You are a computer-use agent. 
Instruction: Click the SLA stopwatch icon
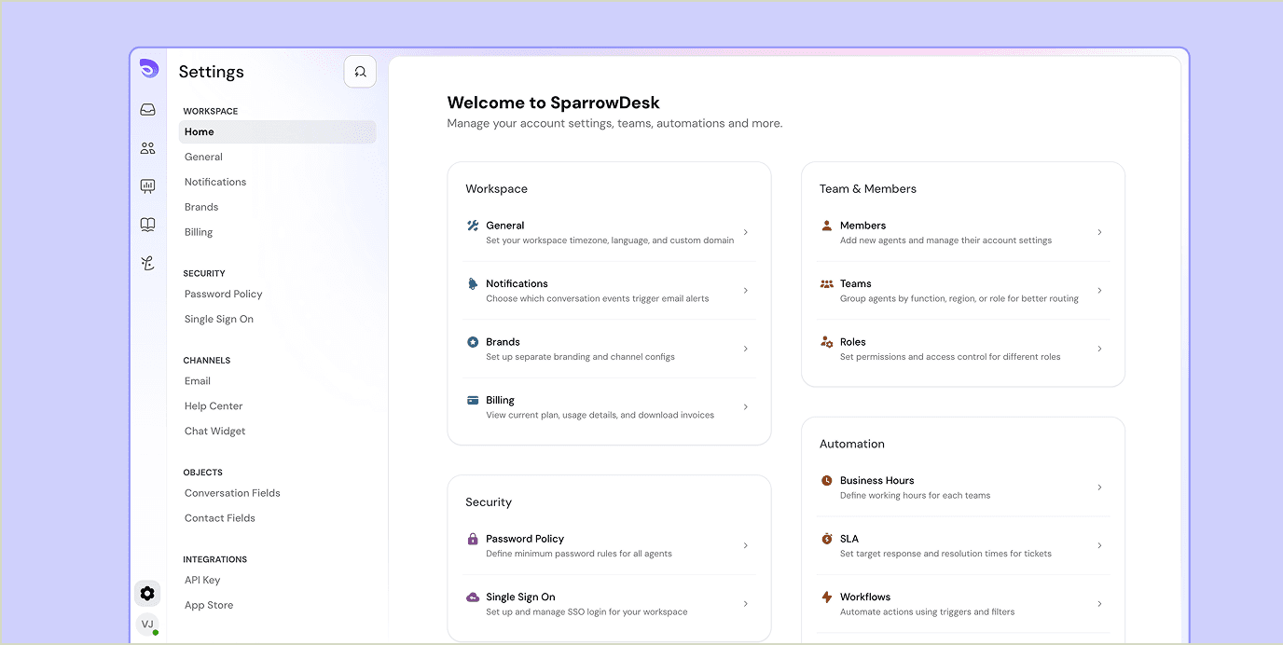tap(826, 539)
